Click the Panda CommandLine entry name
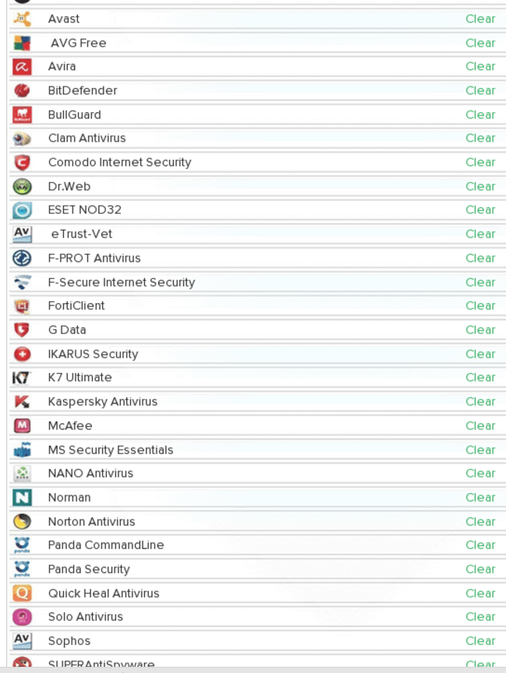This screenshot has height=673, width=506. coord(106,544)
